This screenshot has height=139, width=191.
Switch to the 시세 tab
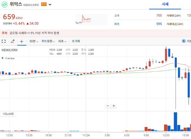point(165,4)
